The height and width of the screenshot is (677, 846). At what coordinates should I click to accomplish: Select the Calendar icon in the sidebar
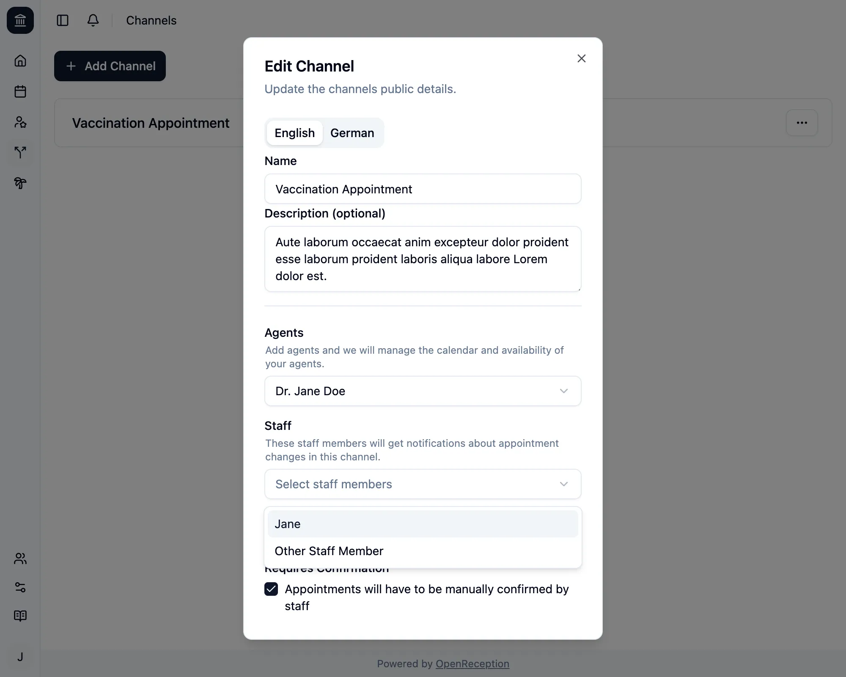click(x=20, y=91)
